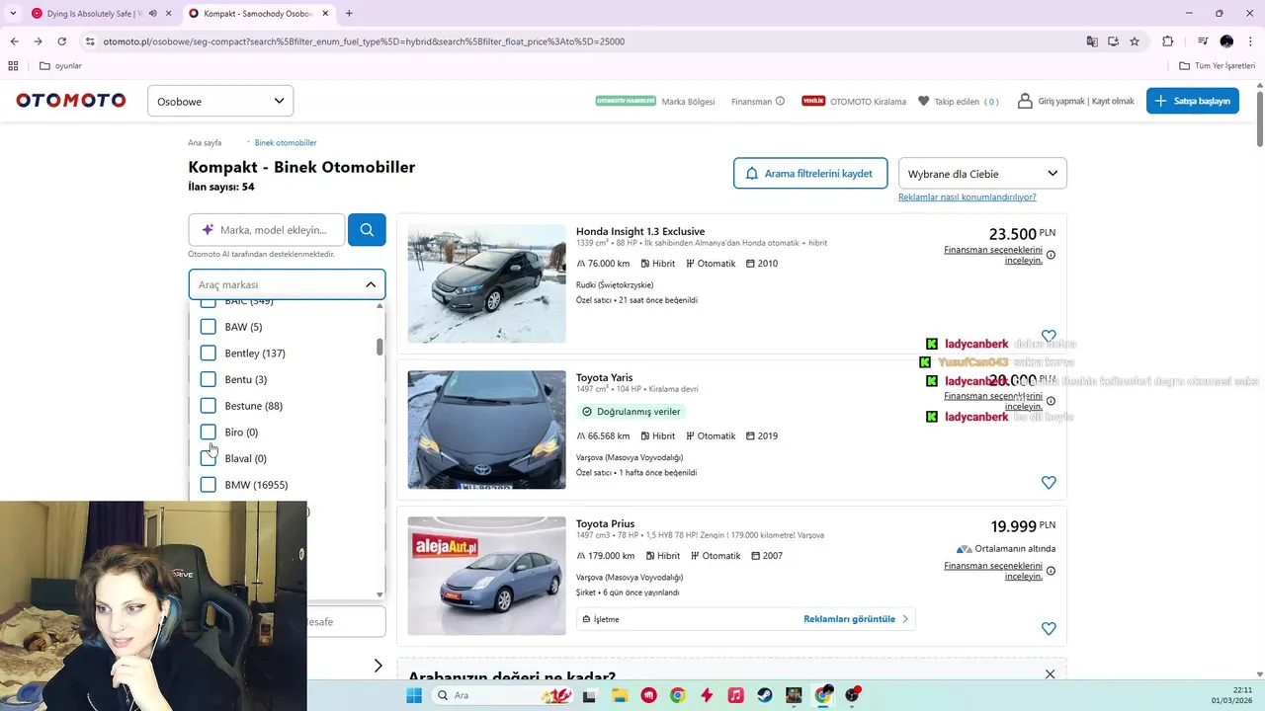The height and width of the screenshot is (711, 1265).
Task: Open the Marka Bölgesi menu item
Action: (688, 101)
